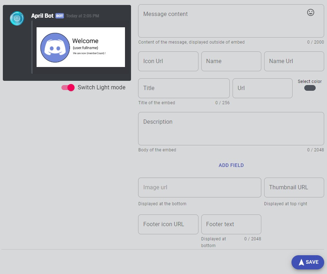The image size is (327, 274).
Task: Click the Name Url input field
Action: (294, 61)
